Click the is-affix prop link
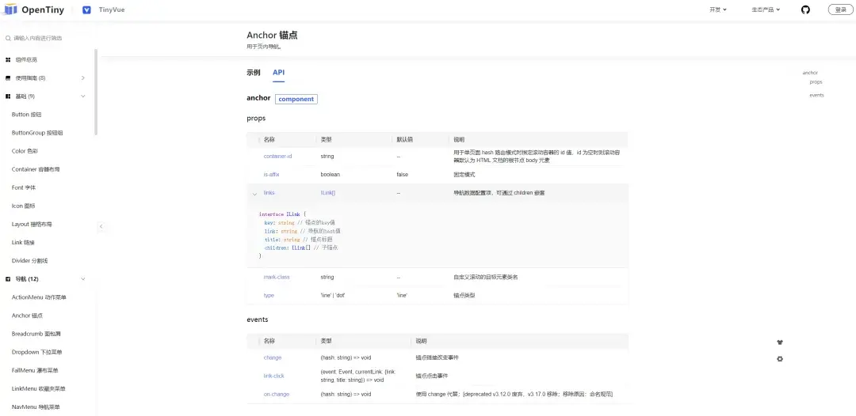The image size is (856, 416). tap(271, 175)
